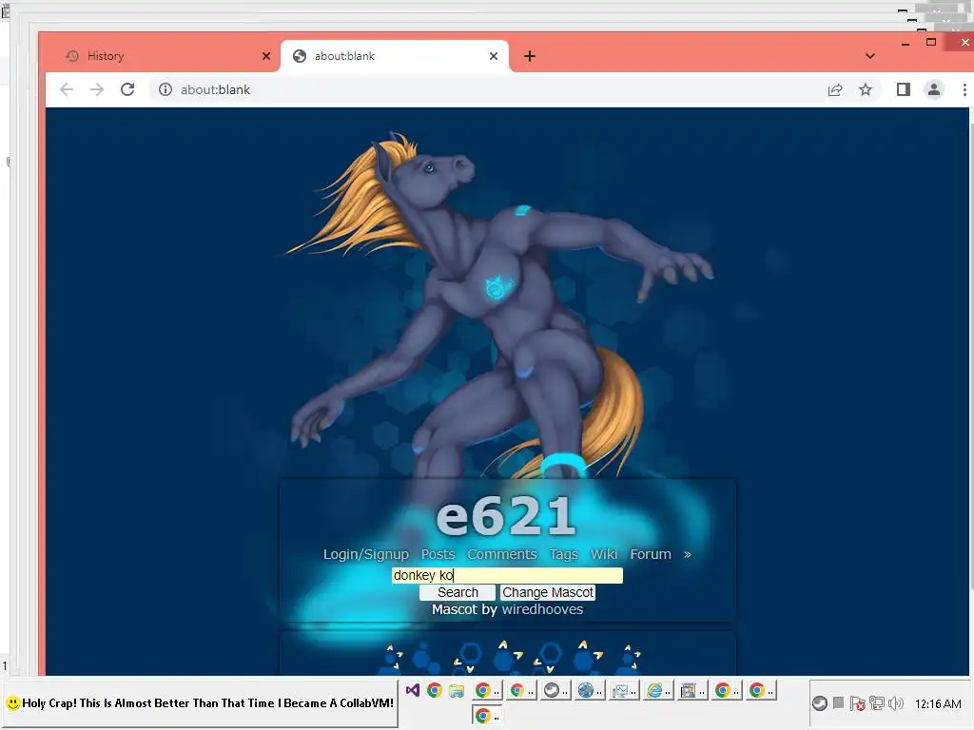
Task: Click the Change Mascot button
Action: coord(547,593)
